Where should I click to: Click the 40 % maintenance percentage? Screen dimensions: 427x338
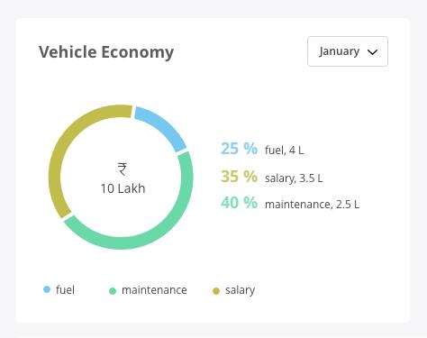(239, 203)
